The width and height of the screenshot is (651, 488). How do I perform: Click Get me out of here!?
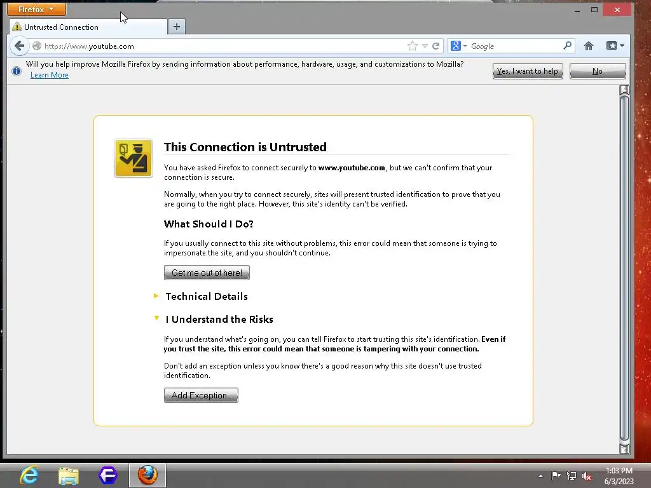pos(207,273)
